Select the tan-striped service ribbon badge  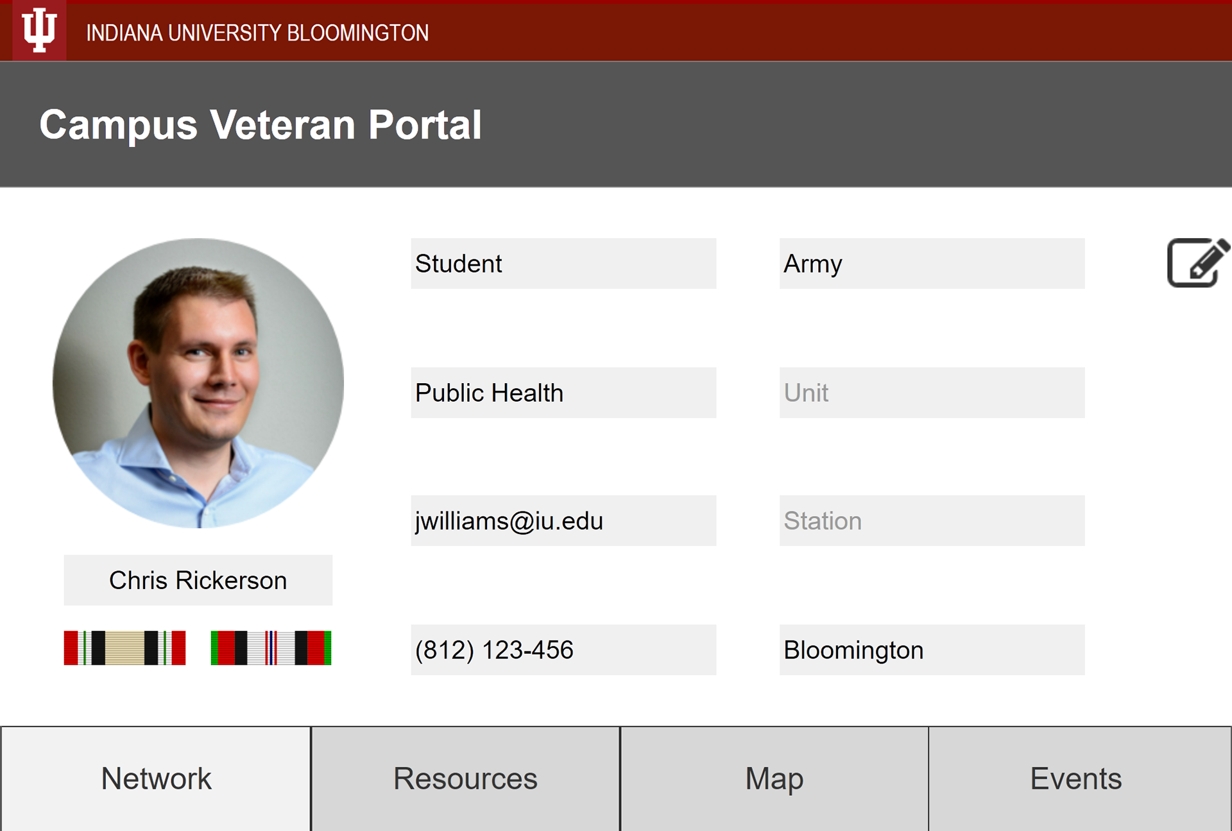point(124,648)
